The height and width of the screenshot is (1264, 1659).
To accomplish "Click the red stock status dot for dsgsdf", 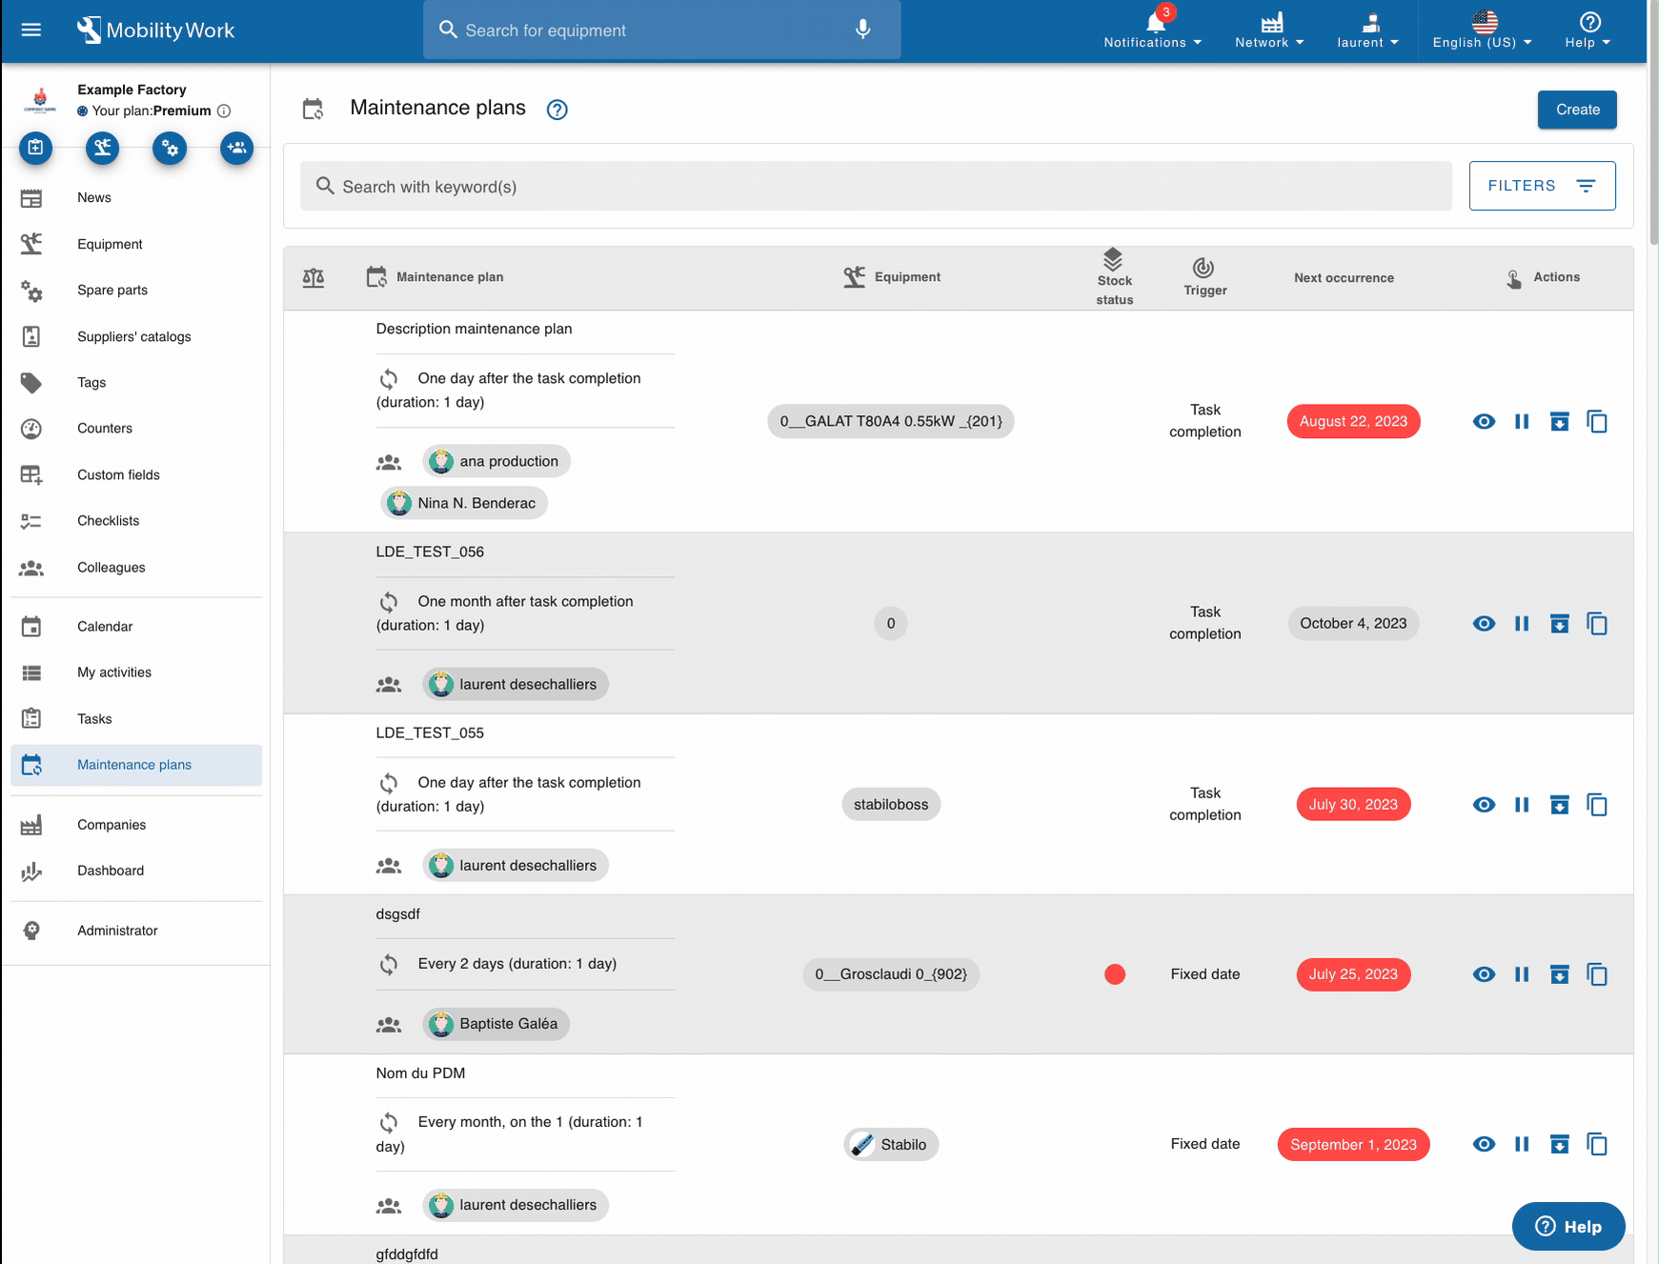I will pos(1115,974).
